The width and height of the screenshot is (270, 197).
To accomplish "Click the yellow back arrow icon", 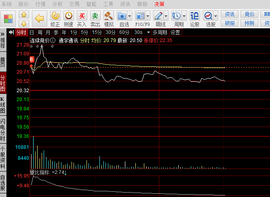I will point(39,18).
